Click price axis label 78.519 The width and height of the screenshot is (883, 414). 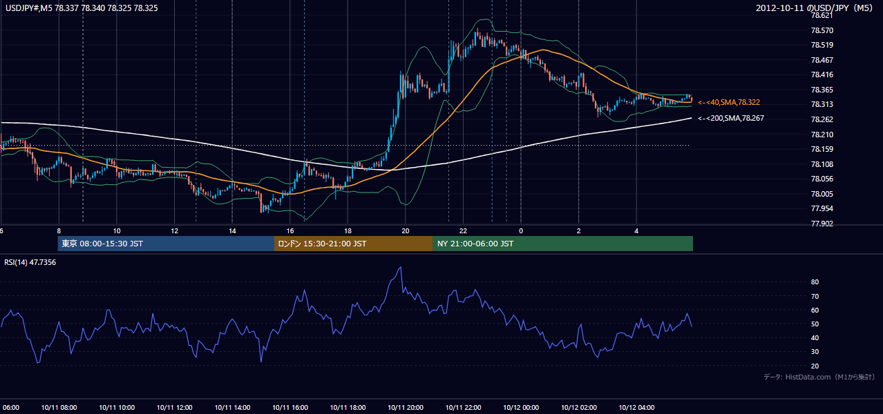(822, 45)
